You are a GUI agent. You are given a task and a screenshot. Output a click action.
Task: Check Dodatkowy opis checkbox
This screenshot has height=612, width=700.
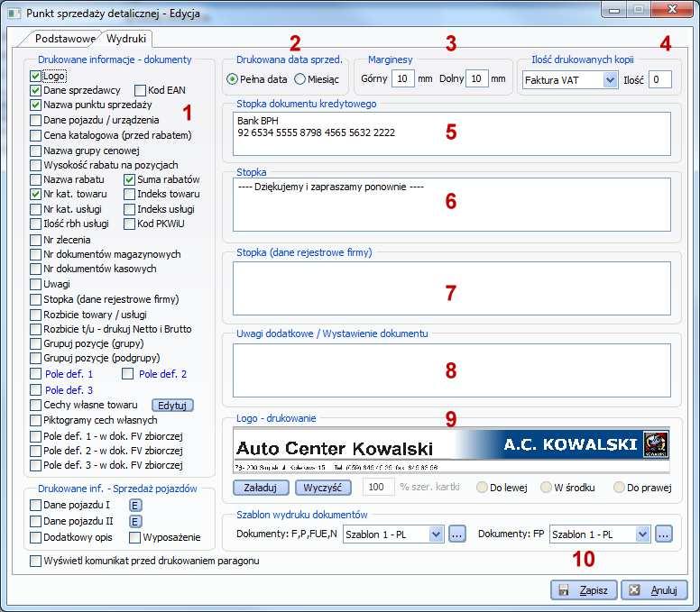click(36, 537)
